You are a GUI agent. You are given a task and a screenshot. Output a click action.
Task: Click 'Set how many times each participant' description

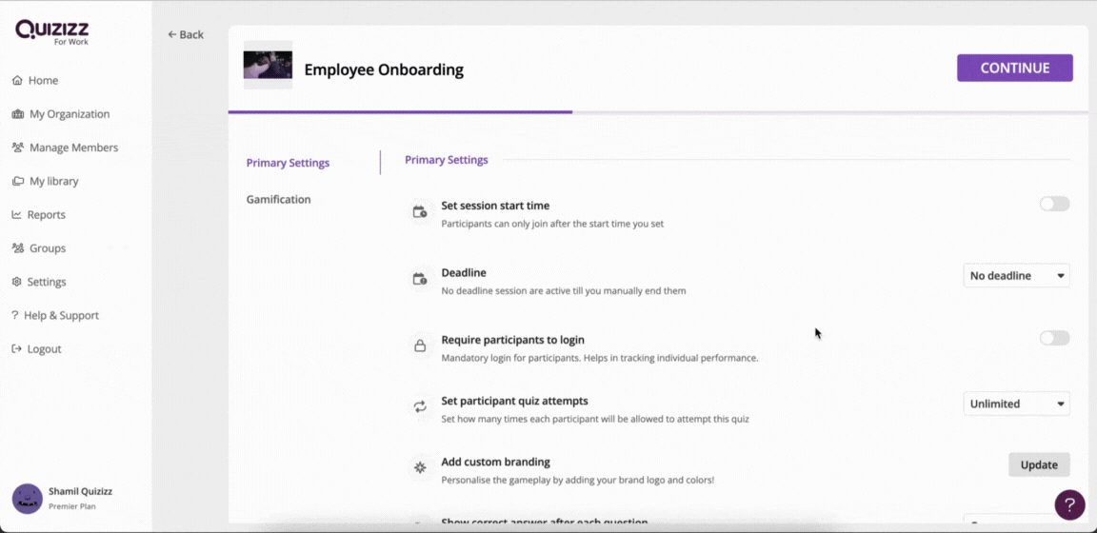coord(595,419)
